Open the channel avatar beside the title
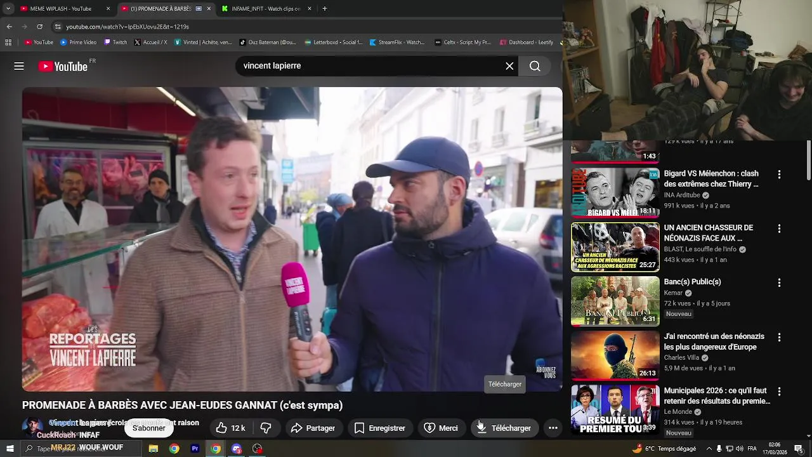Viewport: 812px width, 457px height. point(32,428)
